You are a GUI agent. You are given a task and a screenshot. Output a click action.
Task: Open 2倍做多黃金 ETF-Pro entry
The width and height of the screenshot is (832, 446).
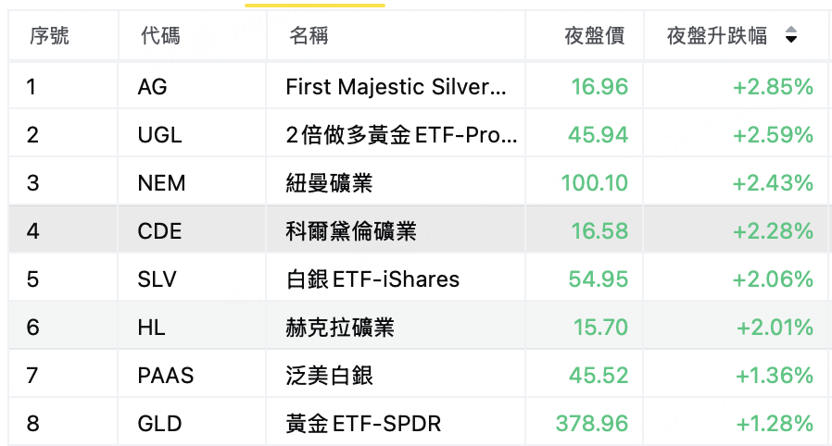click(401, 135)
